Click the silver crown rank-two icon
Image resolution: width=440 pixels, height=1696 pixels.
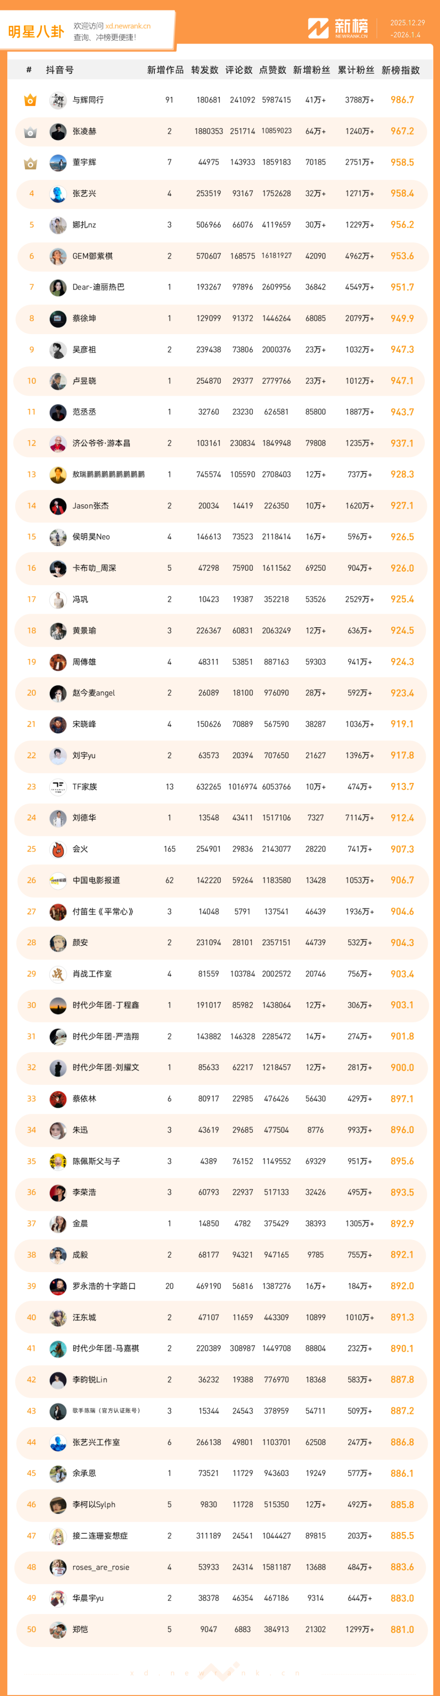coord(30,132)
